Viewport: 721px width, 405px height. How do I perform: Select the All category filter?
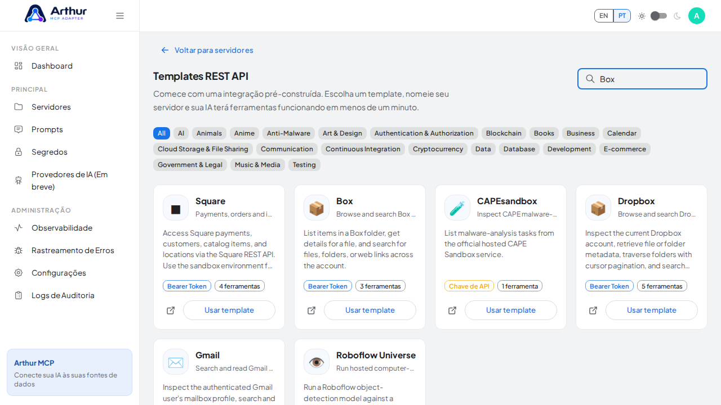[x=162, y=133]
